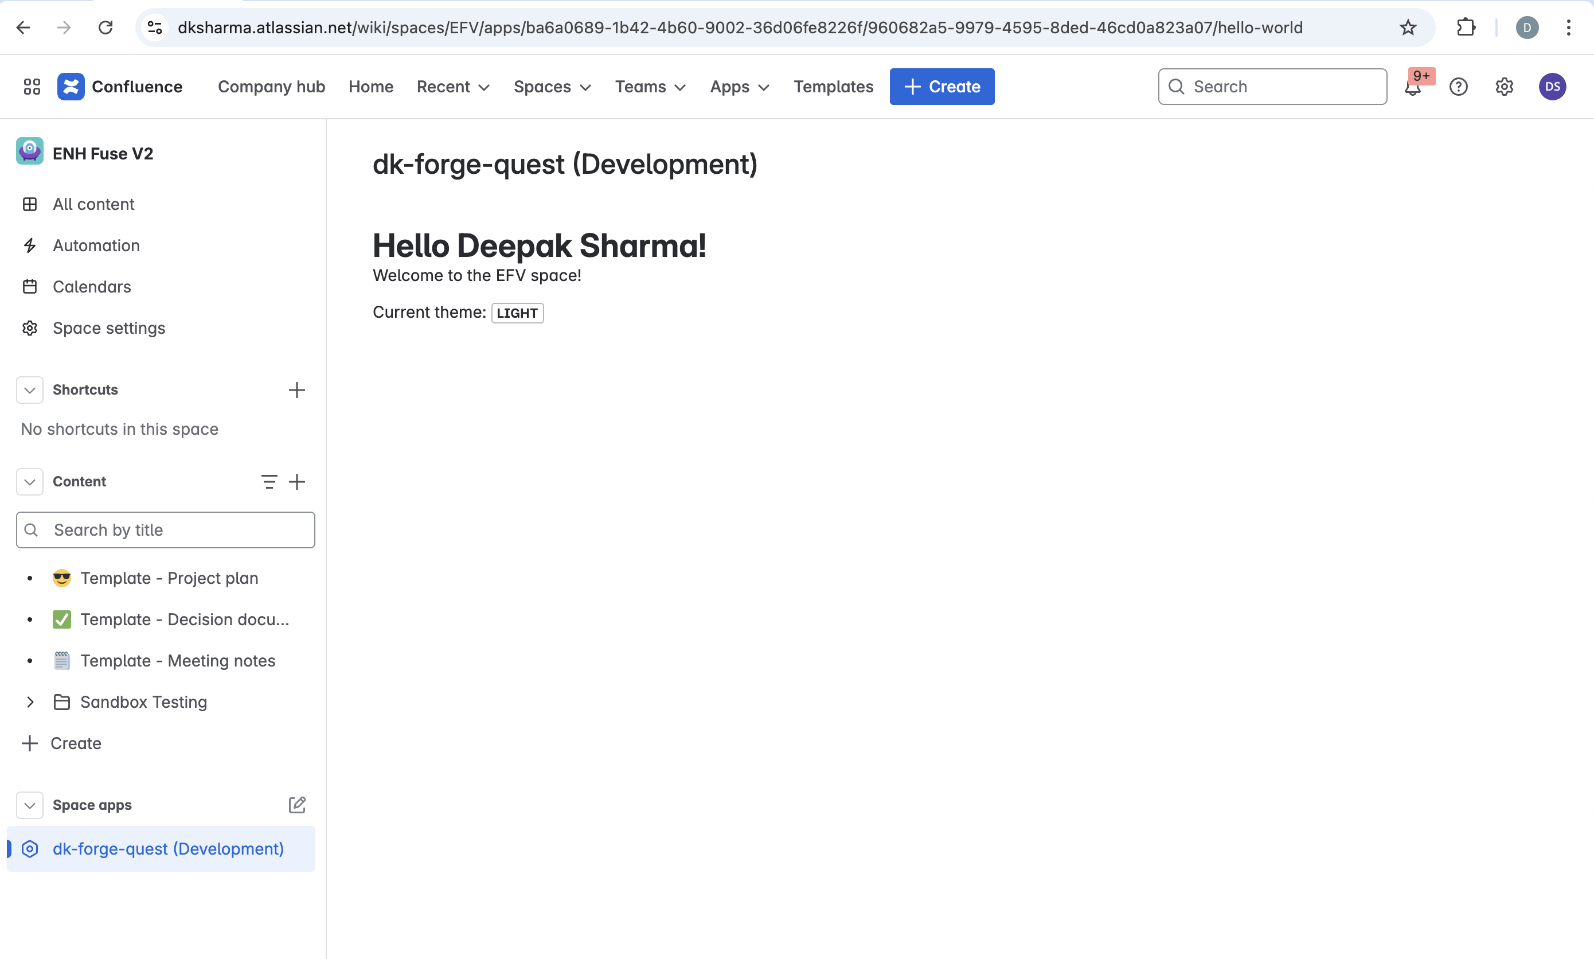Viewport: 1594px width, 959px height.
Task: Click the DS profile avatar
Action: (1552, 87)
